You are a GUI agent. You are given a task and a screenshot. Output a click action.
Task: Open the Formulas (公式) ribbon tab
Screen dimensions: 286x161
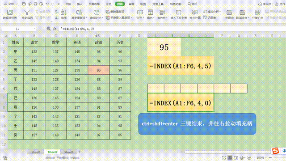[x=108, y=4]
